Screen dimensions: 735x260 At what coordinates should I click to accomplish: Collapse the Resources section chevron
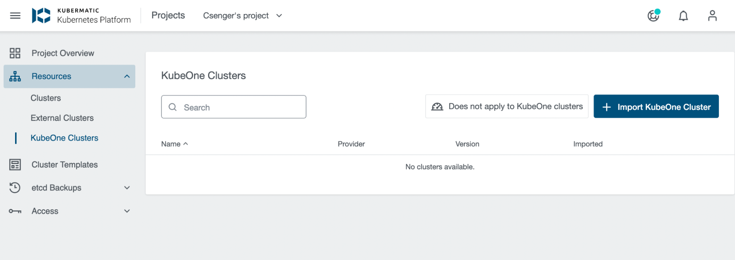127,76
